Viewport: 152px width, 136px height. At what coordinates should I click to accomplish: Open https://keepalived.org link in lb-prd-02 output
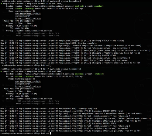pos(28,86)
